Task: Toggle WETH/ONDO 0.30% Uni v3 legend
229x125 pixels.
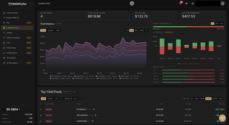Action: coord(61,76)
